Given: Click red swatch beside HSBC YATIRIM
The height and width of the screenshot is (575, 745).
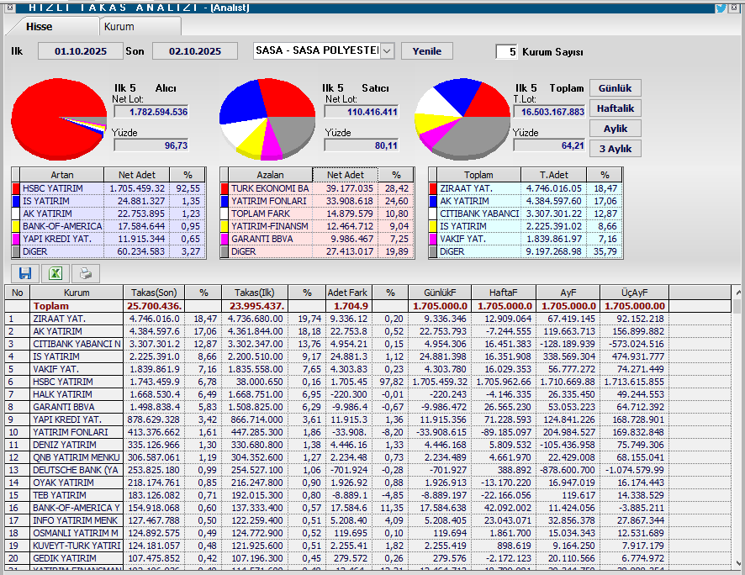Looking at the screenshot, I should tap(15, 188).
